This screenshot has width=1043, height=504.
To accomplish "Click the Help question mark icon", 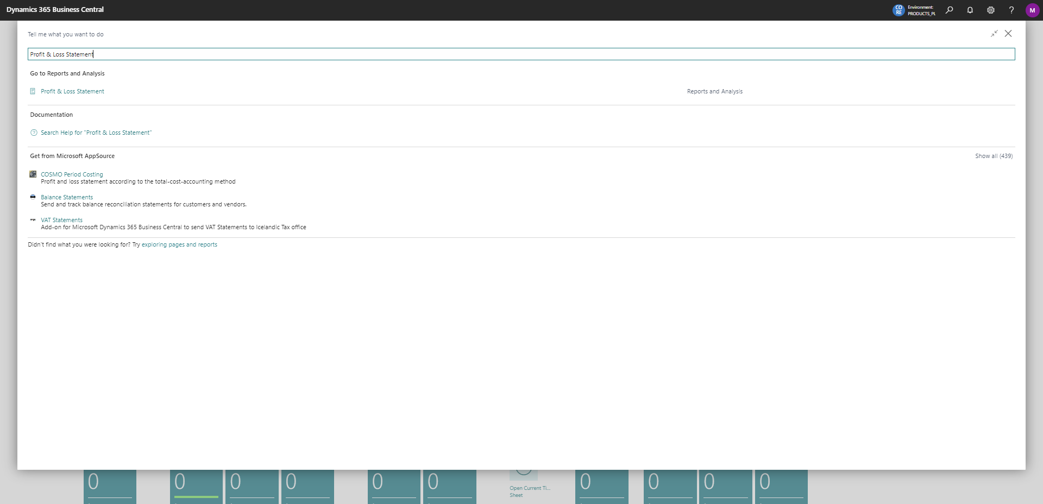I will [1011, 10].
